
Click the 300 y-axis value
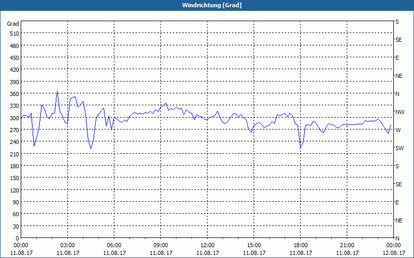[15, 118]
